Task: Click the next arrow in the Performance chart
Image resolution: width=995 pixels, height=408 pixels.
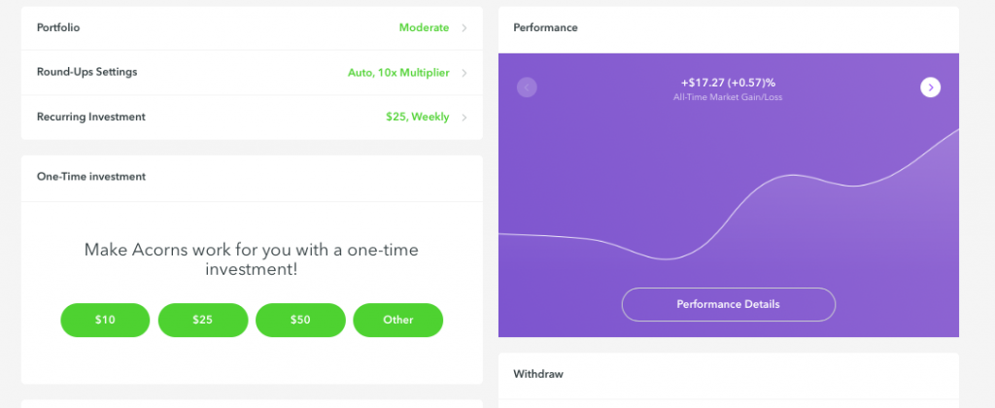Action: pyautogui.click(x=930, y=87)
